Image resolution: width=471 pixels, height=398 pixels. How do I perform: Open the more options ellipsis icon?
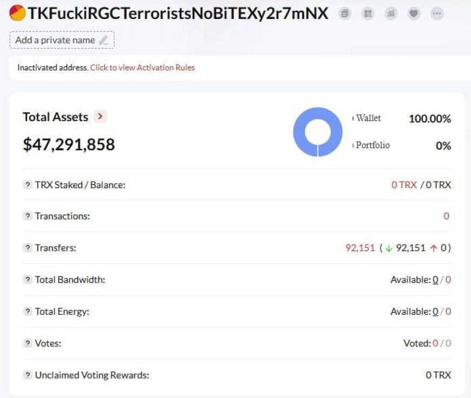[437, 14]
